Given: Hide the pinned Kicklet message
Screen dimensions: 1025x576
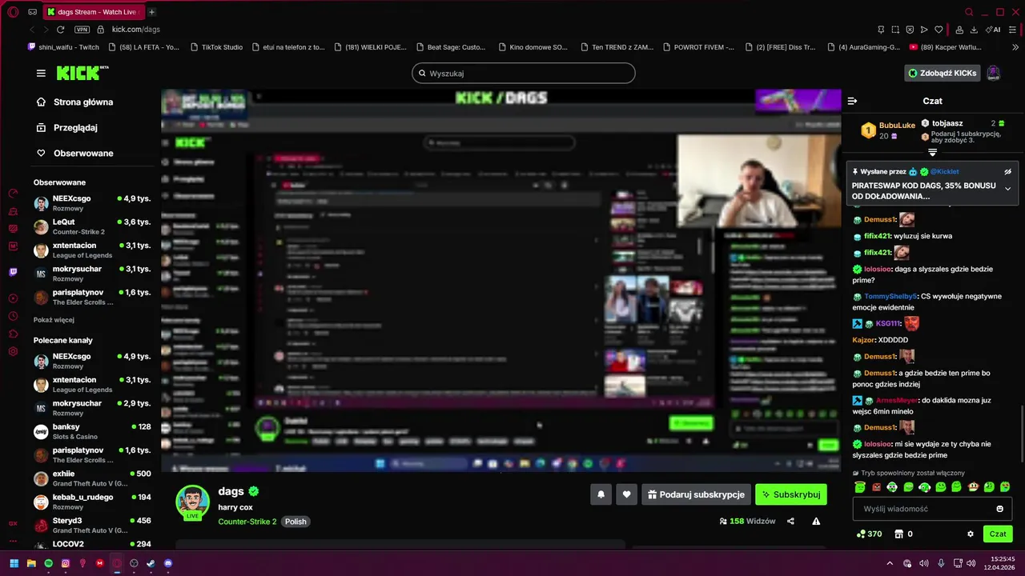Looking at the screenshot, I should (1007, 172).
